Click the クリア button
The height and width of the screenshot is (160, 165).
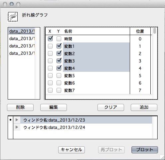tap(111, 107)
